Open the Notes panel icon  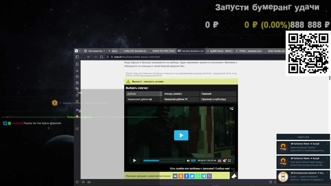pyautogui.click(x=77, y=83)
